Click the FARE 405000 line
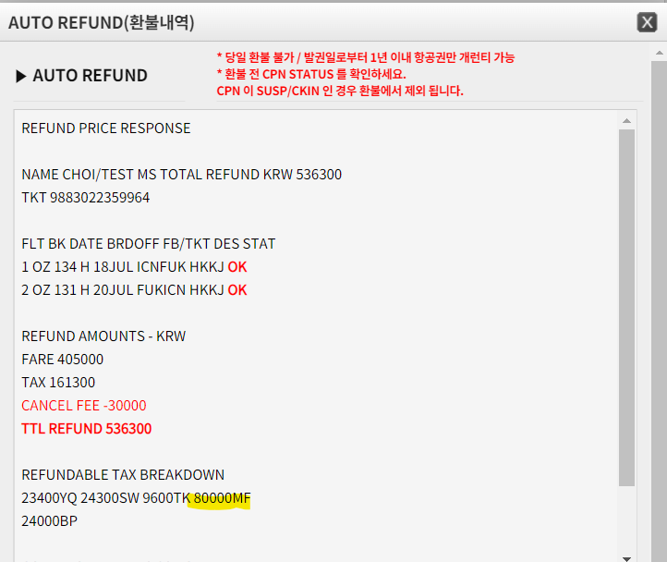The width and height of the screenshot is (667, 562). [x=63, y=360]
